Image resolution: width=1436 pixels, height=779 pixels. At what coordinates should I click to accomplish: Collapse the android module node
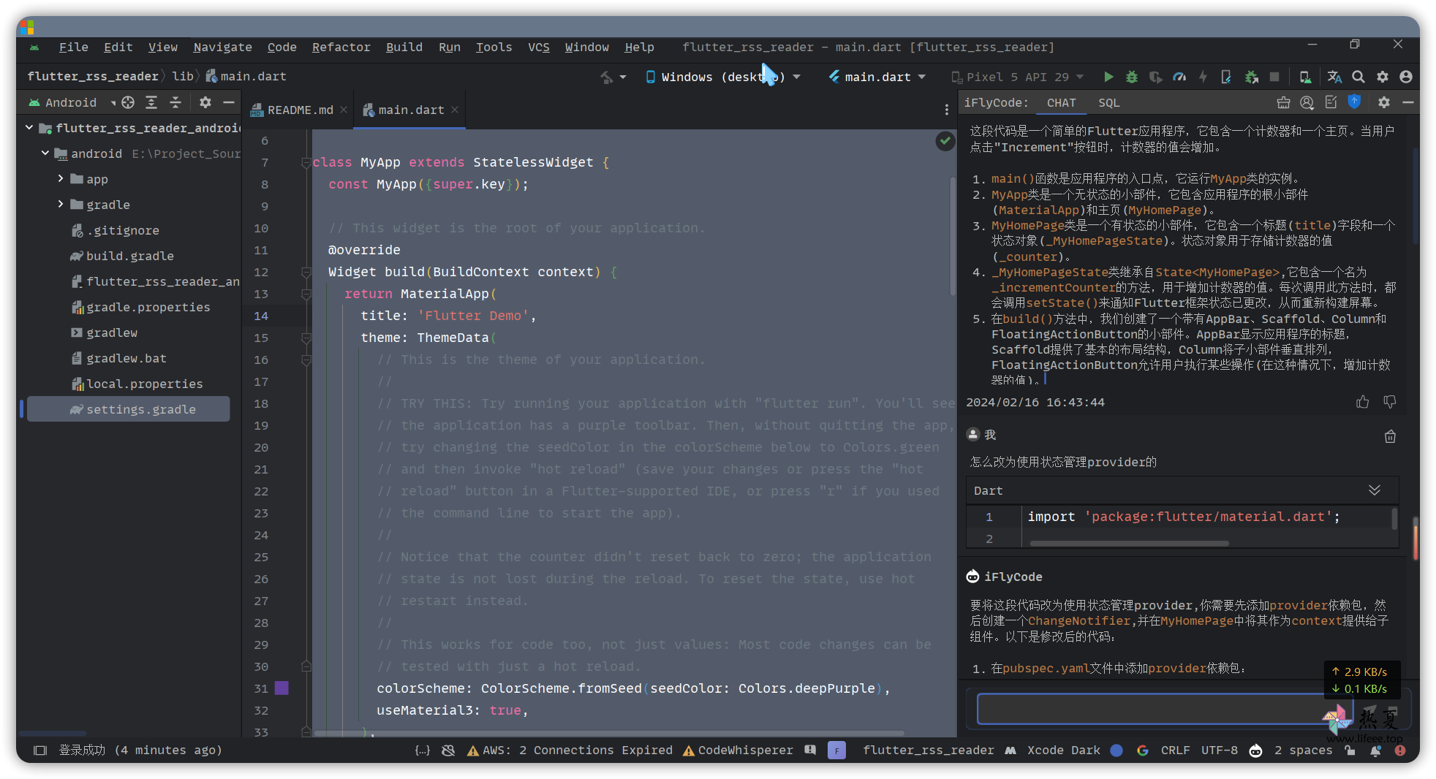point(45,153)
